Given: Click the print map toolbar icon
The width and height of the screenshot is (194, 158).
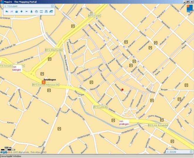Looking at the screenshot, I should (x=46, y=11).
